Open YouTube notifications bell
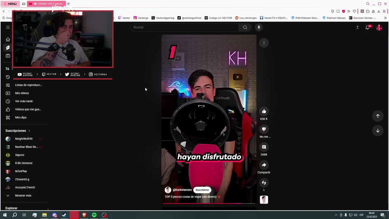 point(367,27)
